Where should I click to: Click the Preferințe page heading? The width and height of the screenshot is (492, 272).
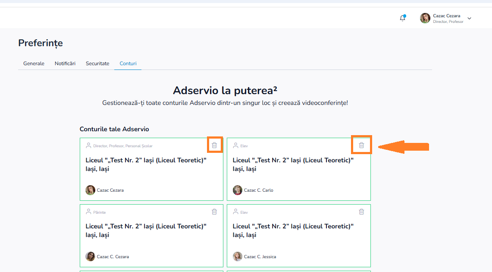(x=41, y=43)
